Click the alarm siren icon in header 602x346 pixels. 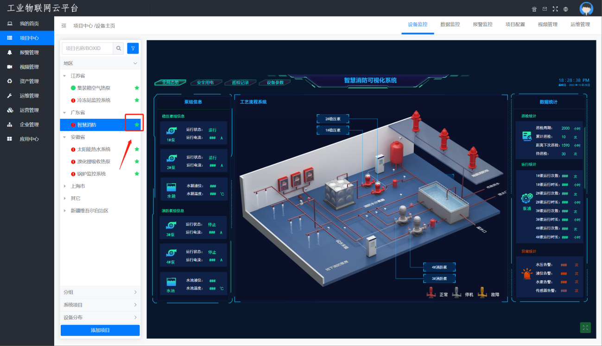[x=534, y=9]
